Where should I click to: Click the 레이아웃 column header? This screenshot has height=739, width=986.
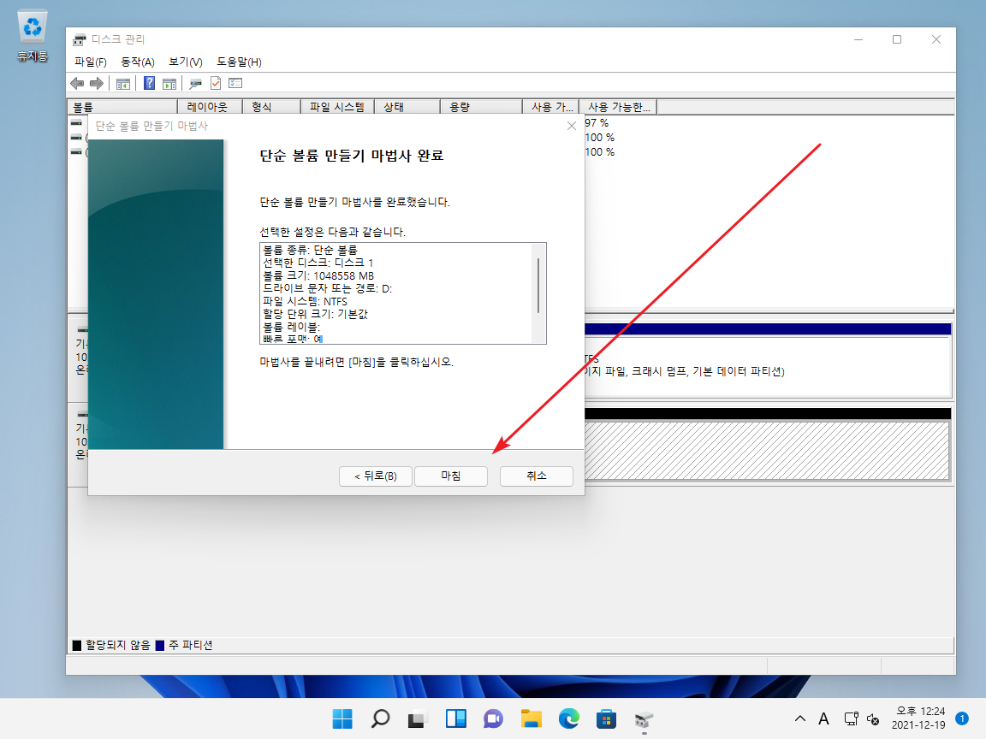[x=210, y=107]
